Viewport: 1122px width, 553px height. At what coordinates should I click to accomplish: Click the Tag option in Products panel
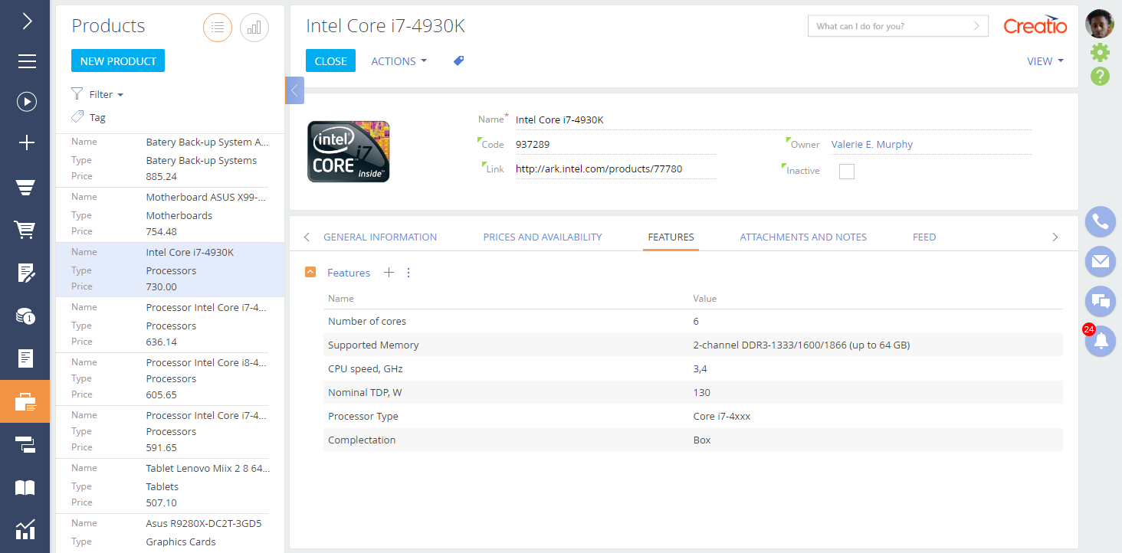pos(89,117)
